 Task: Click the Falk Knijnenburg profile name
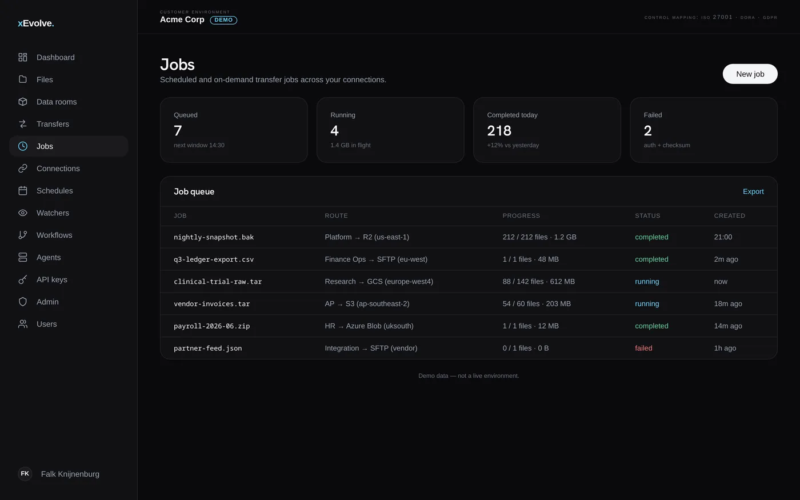70,474
